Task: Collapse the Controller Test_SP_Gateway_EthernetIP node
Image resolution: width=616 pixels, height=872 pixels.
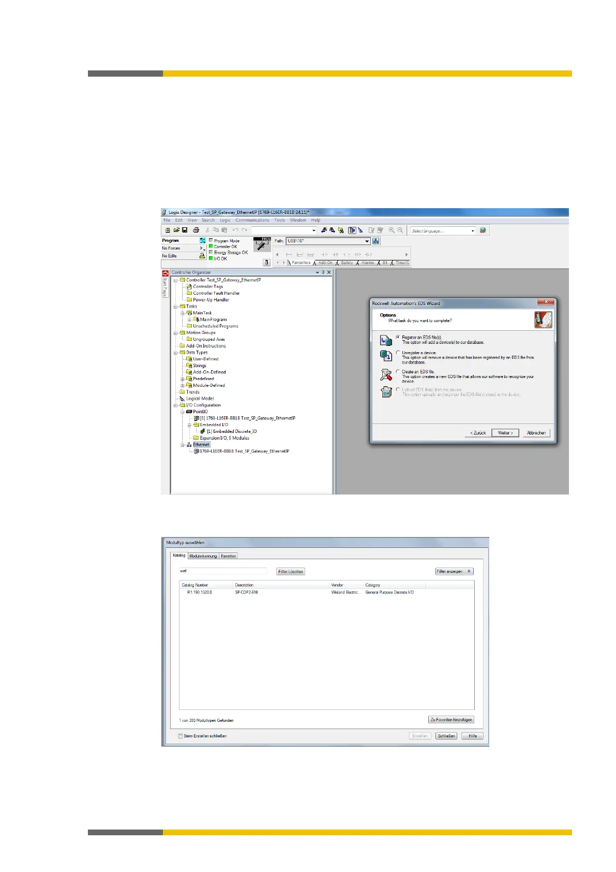Action: (x=176, y=280)
